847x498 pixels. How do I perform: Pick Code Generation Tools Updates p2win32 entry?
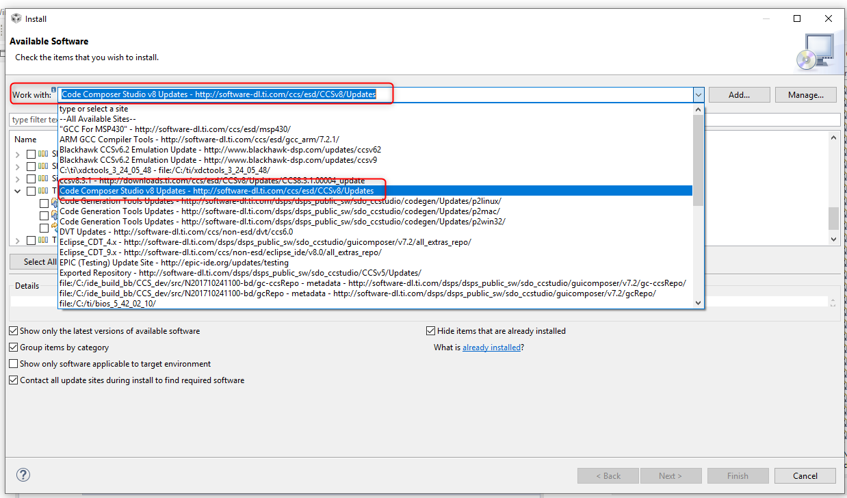pyautogui.click(x=375, y=222)
